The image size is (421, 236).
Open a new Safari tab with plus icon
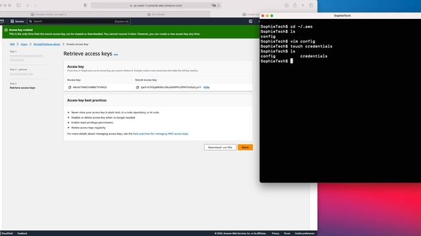303,5
